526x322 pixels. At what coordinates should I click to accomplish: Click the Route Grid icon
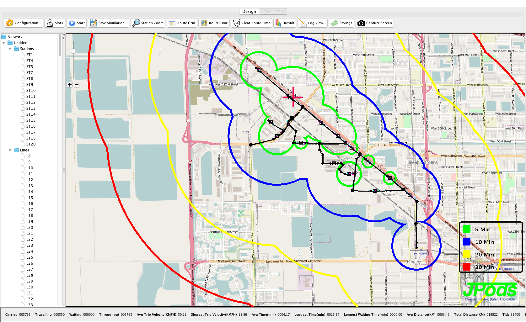pos(172,23)
